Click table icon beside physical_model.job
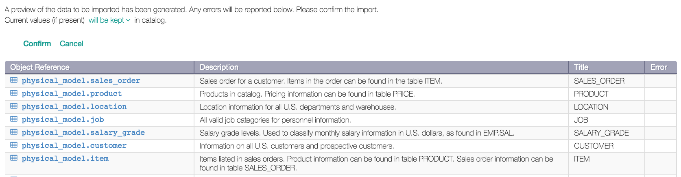 tap(14, 119)
